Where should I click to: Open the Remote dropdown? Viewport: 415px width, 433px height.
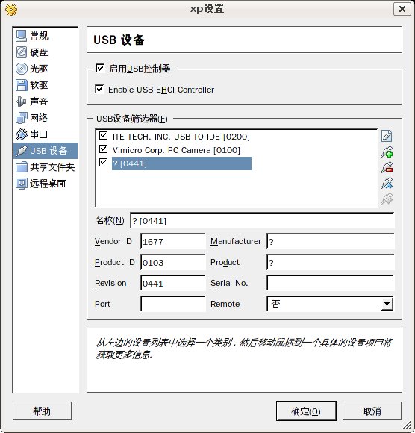click(330, 304)
